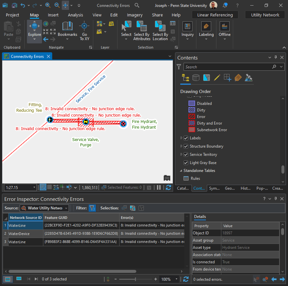Click the Go To XY button
This screenshot has width=288, height=286.
(84, 30)
